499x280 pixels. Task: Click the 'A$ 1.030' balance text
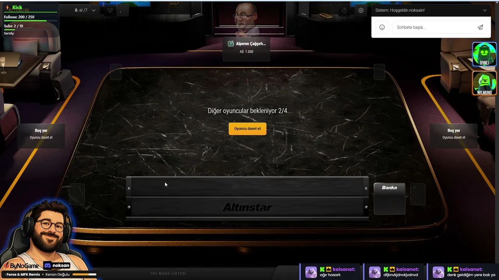coord(246,52)
